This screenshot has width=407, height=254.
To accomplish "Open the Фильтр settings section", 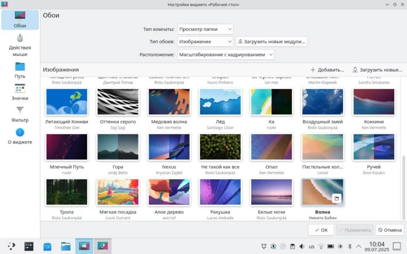I will (x=20, y=114).
